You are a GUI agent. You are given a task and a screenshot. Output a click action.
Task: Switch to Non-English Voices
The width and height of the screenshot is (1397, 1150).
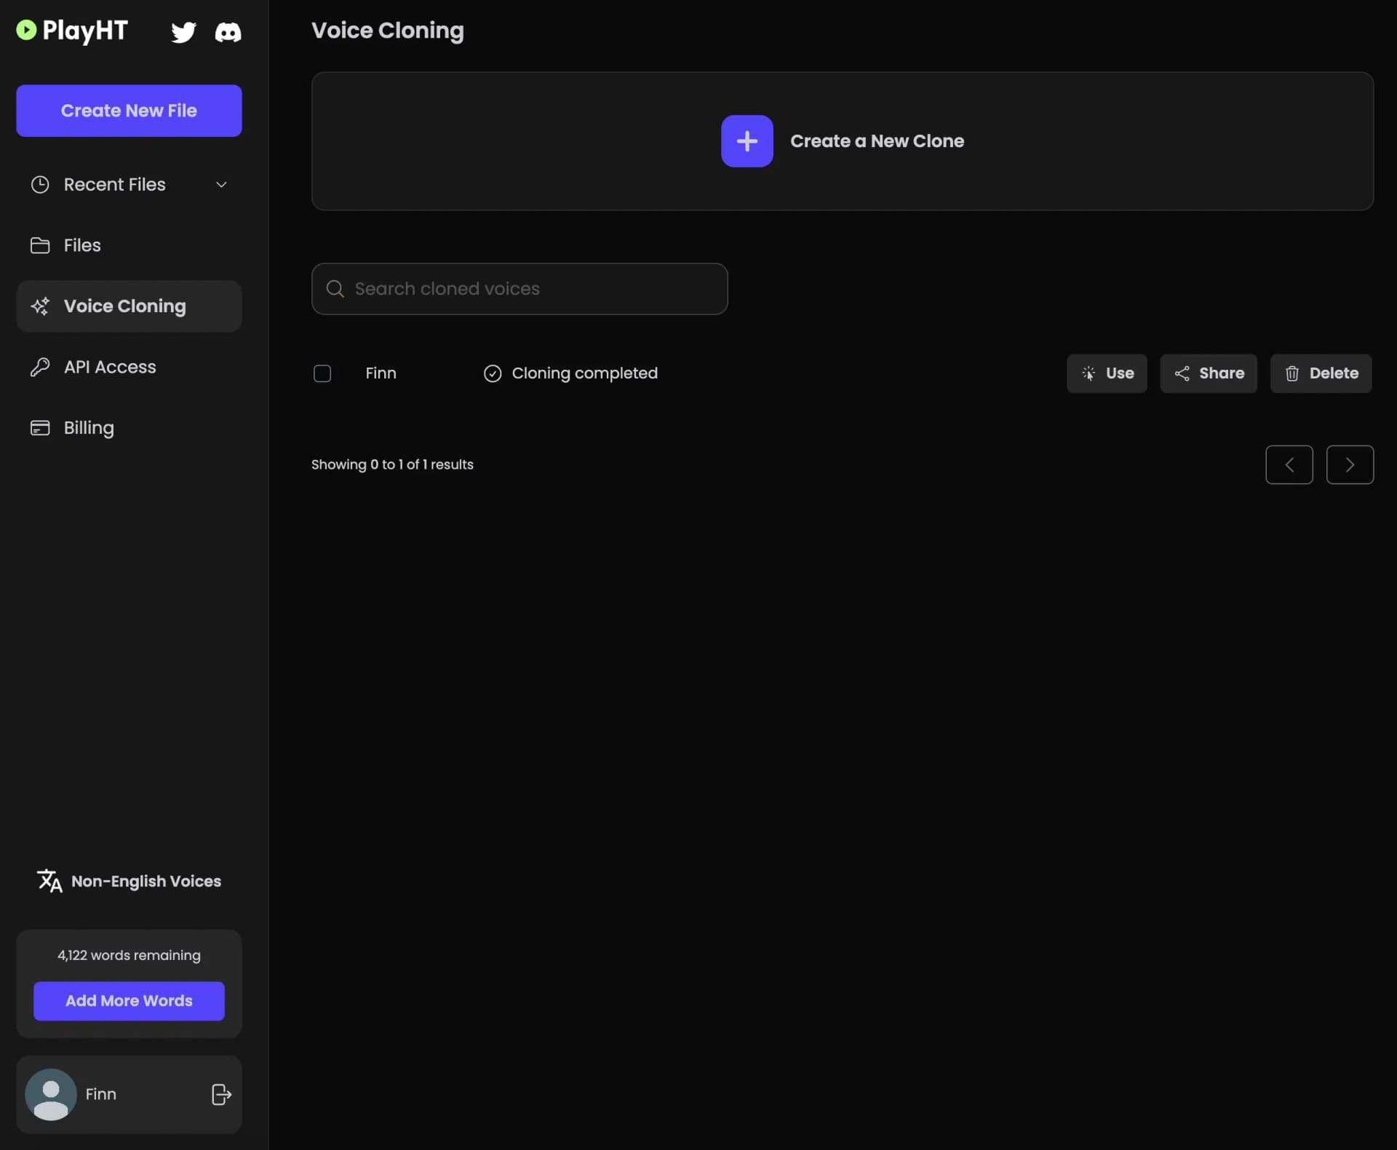129,881
